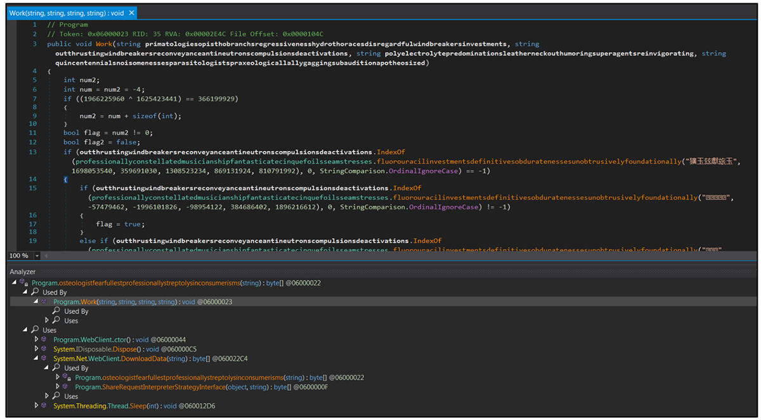Image resolution: width=761 pixels, height=420 pixels.
Task: Click the magnifier icon of Used By below Program.Work
Action: pos(56,312)
